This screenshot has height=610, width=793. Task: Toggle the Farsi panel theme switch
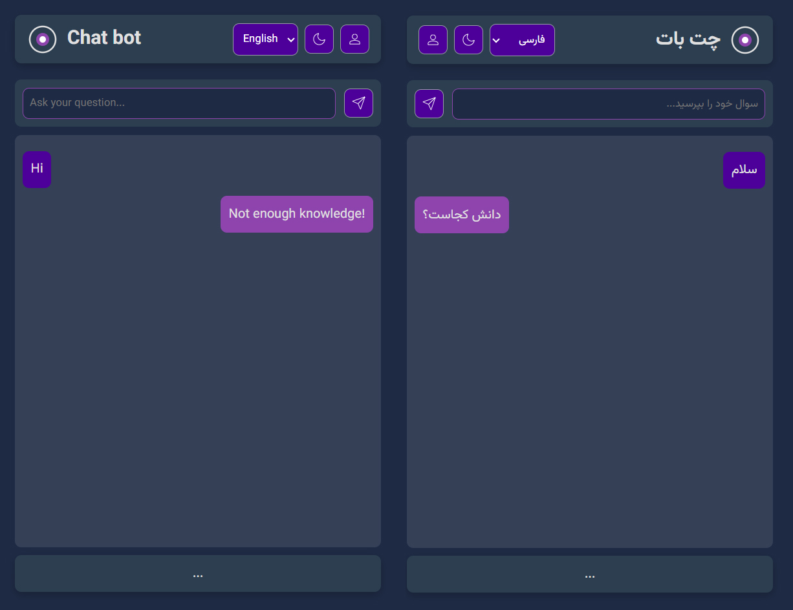click(468, 39)
